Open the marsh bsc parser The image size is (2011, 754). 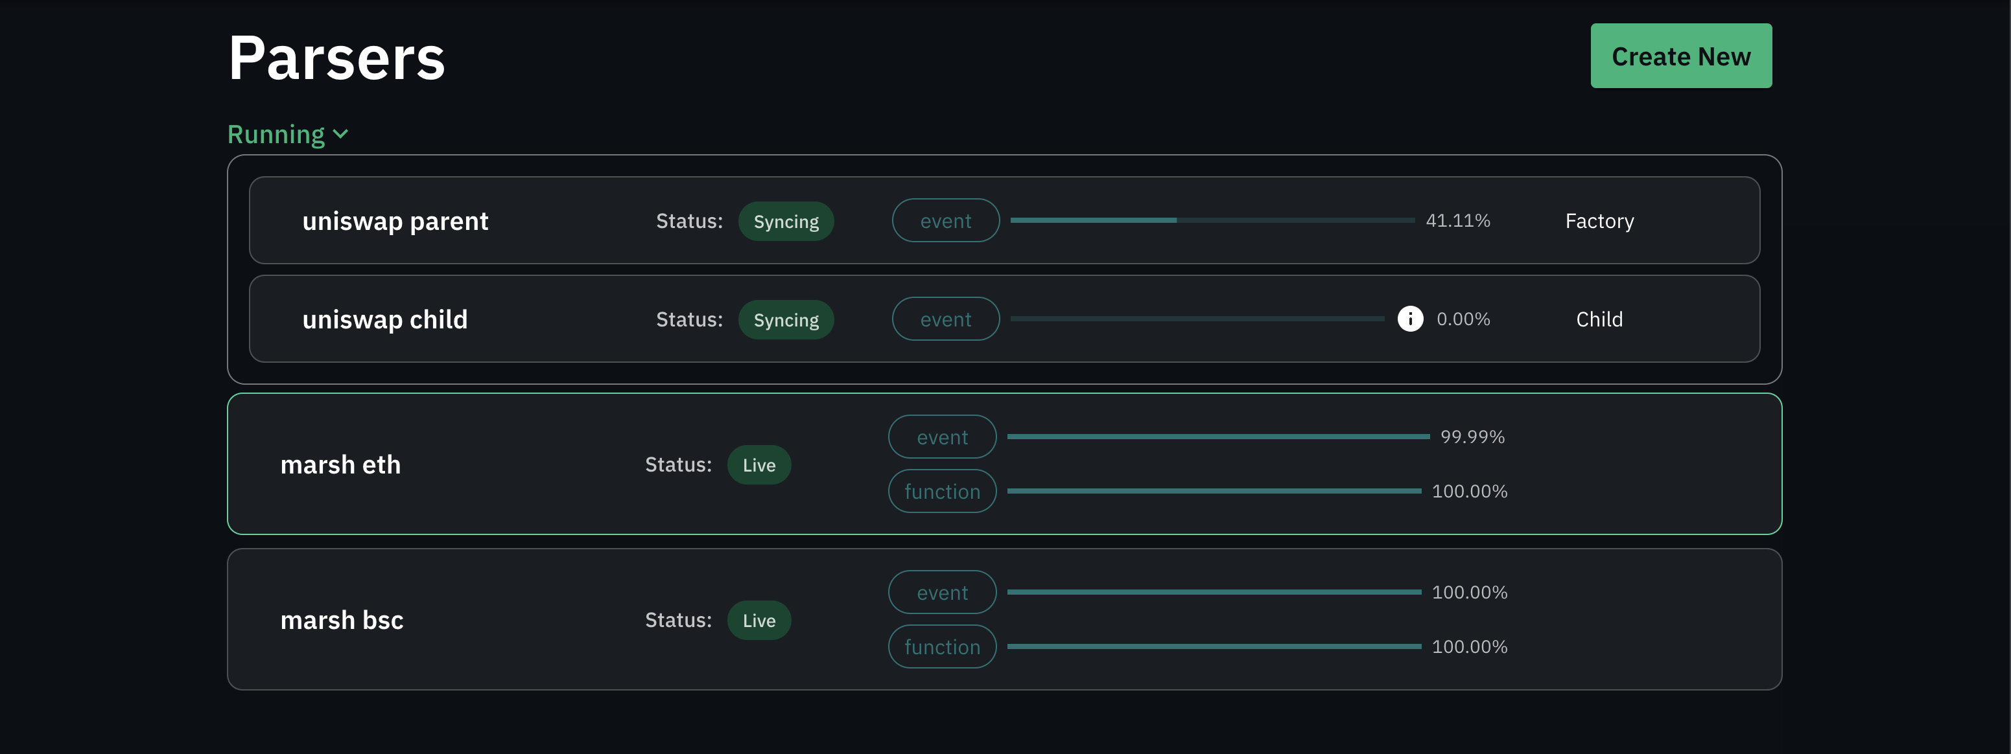coord(342,620)
